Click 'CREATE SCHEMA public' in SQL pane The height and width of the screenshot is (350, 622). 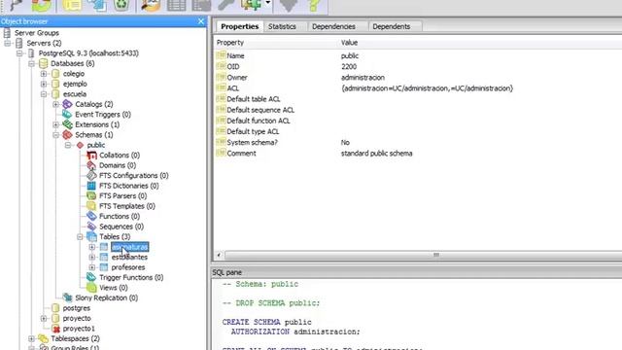pos(266,322)
